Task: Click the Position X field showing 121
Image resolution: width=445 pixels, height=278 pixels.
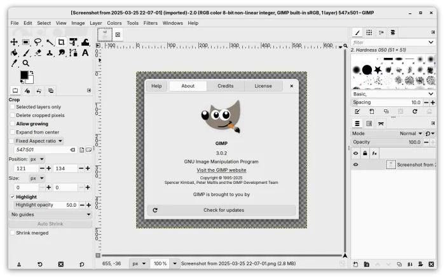Action: 26,169
